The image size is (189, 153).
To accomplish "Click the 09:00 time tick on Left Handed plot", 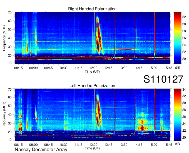I will click(33, 145).
